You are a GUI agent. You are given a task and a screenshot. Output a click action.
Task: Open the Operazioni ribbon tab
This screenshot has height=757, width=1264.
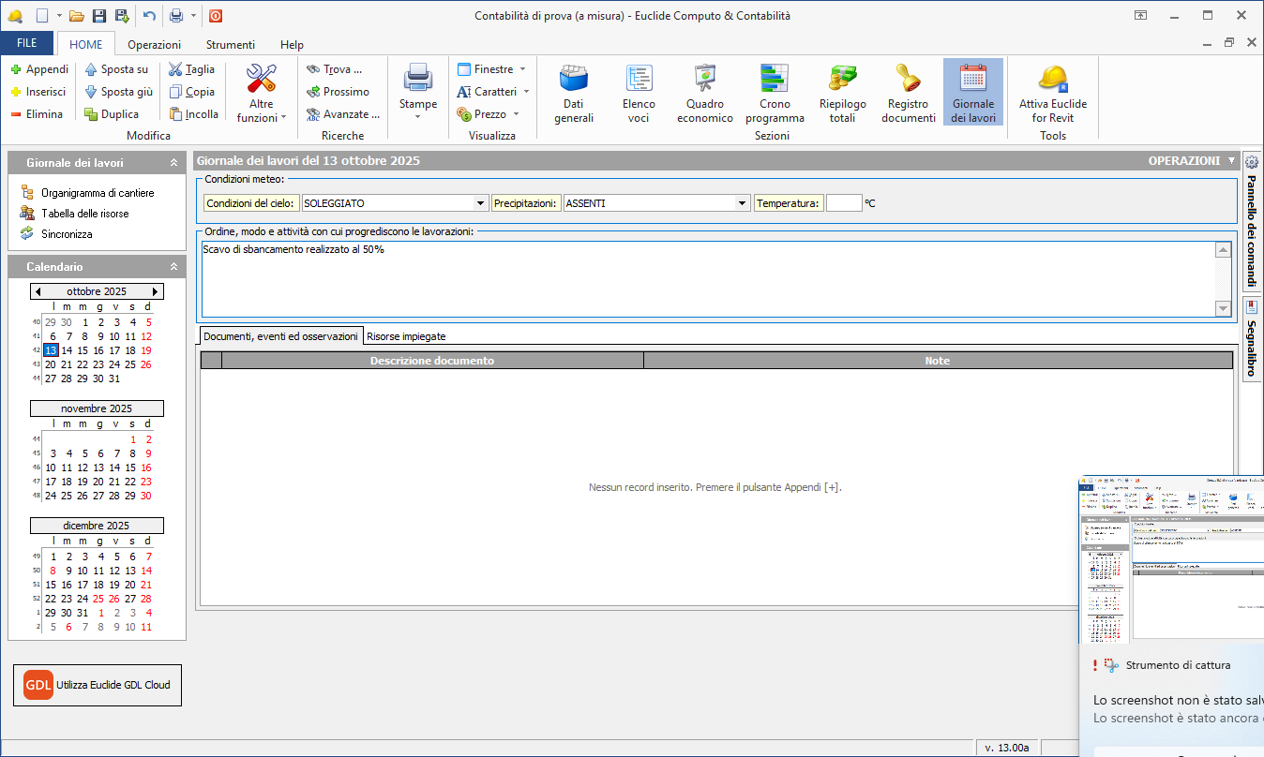pyautogui.click(x=154, y=44)
